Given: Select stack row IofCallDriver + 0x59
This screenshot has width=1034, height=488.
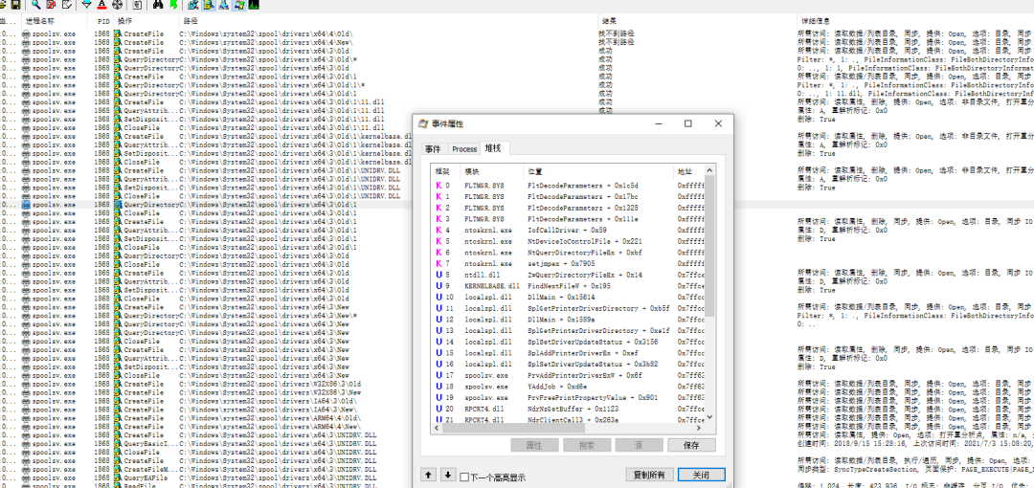Looking at the screenshot, I should tap(568, 231).
